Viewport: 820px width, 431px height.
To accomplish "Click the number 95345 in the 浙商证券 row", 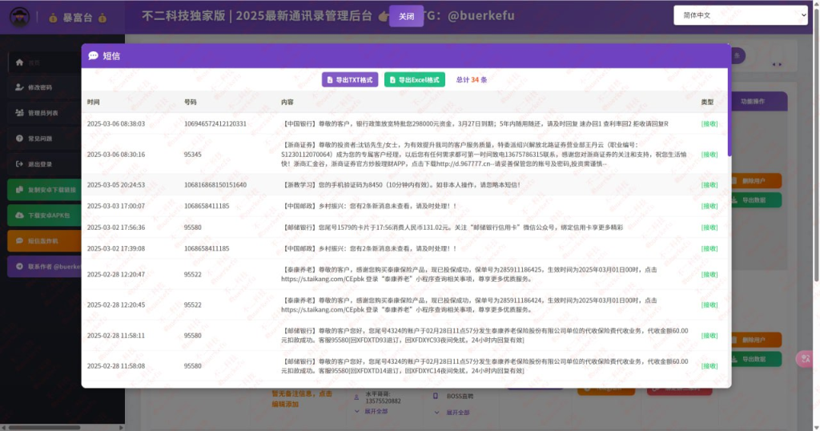I will pyautogui.click(x=192, y=155).
